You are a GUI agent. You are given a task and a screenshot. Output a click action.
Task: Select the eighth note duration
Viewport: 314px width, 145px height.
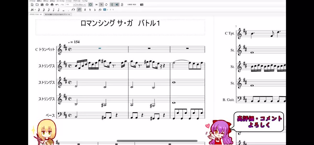click(49, 10)
